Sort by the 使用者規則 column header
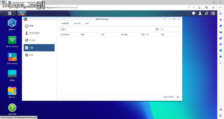 click(x=69, y=34)
